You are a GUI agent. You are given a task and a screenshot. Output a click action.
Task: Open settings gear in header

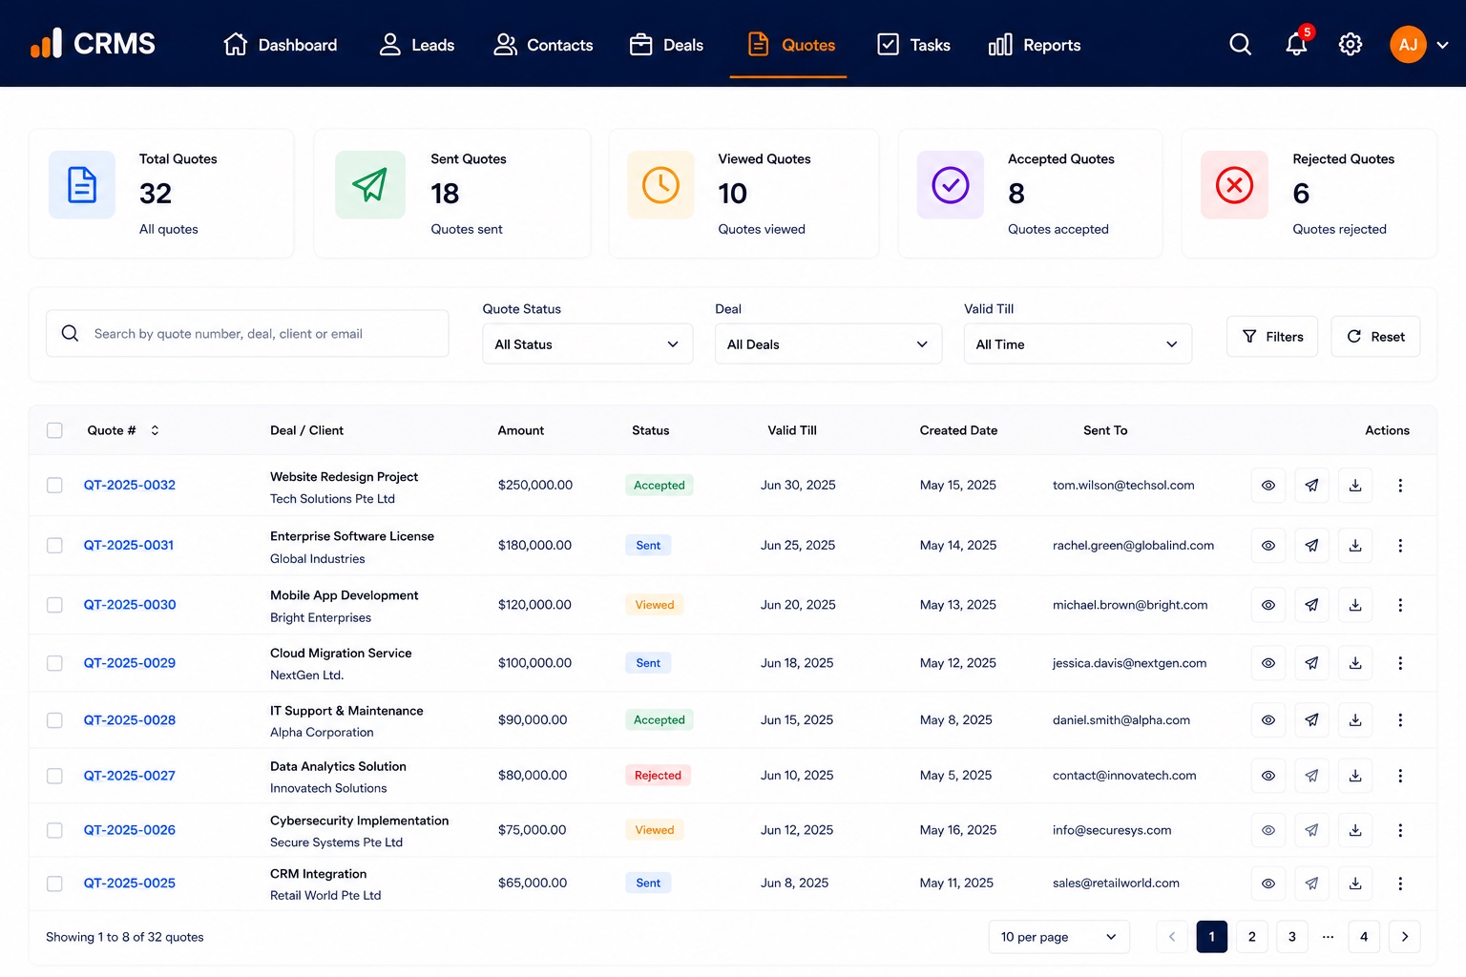pyautogui.click(x=1350, y=45)
